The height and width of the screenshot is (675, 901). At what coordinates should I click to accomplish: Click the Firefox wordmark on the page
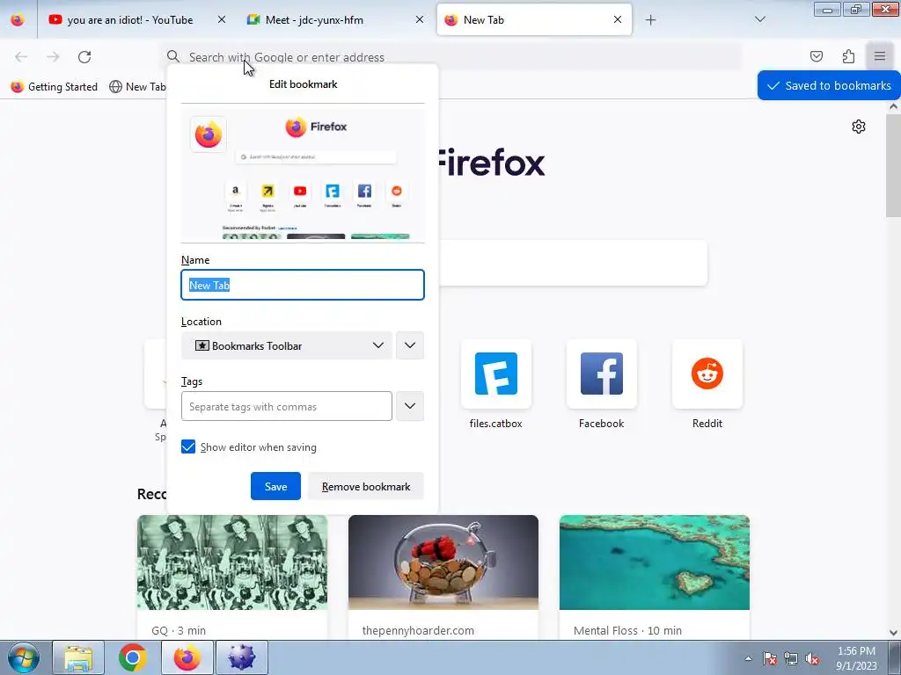[491, 163]
